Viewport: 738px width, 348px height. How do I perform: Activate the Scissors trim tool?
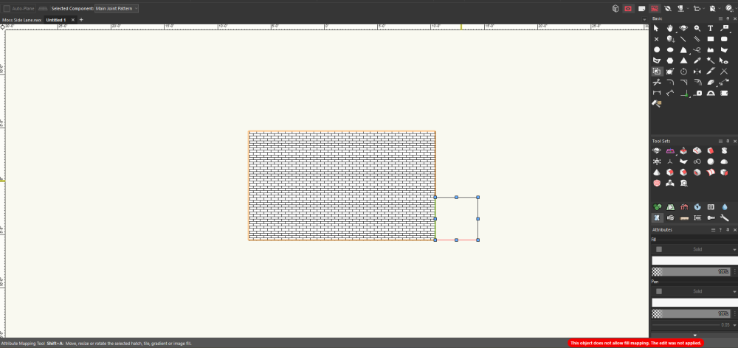tap(656, 83)
